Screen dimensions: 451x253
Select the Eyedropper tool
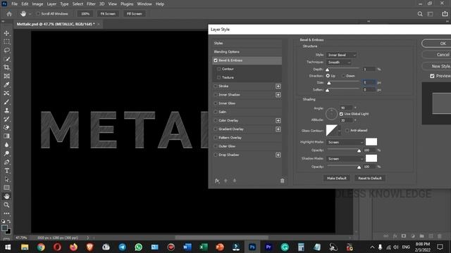(x=6, y=84)
